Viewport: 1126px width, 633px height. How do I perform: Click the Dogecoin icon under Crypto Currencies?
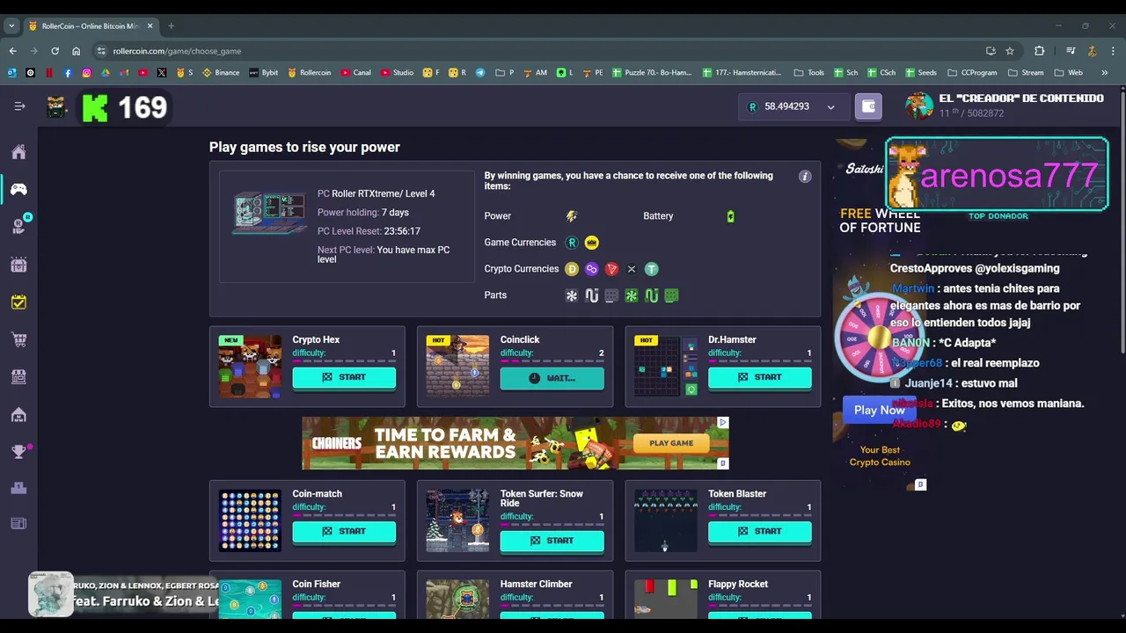tap(572, 269)
